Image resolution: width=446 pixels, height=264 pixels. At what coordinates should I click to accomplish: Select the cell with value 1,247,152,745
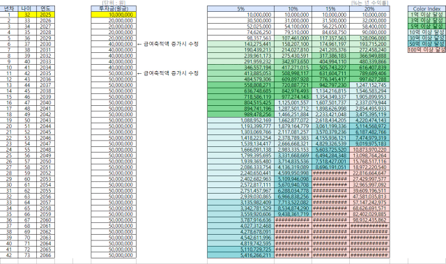(x=369, y=85)
